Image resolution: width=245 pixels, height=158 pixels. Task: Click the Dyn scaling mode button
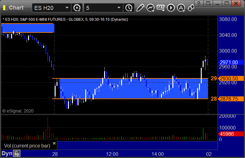tap(7, 154)
